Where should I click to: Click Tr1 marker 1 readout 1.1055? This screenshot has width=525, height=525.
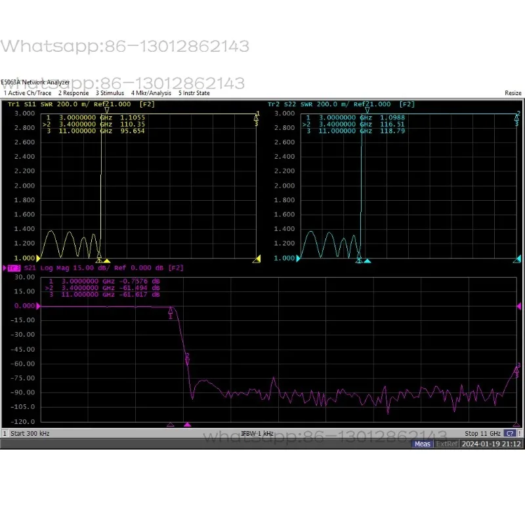pos(133,117)
